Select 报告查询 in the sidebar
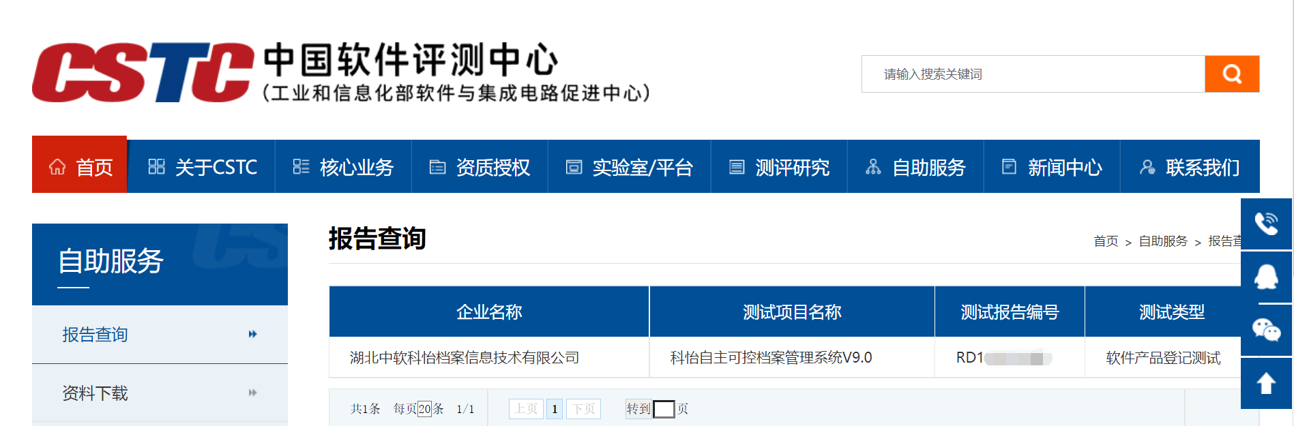This screenshot has height=426, width=1294. 160,334
